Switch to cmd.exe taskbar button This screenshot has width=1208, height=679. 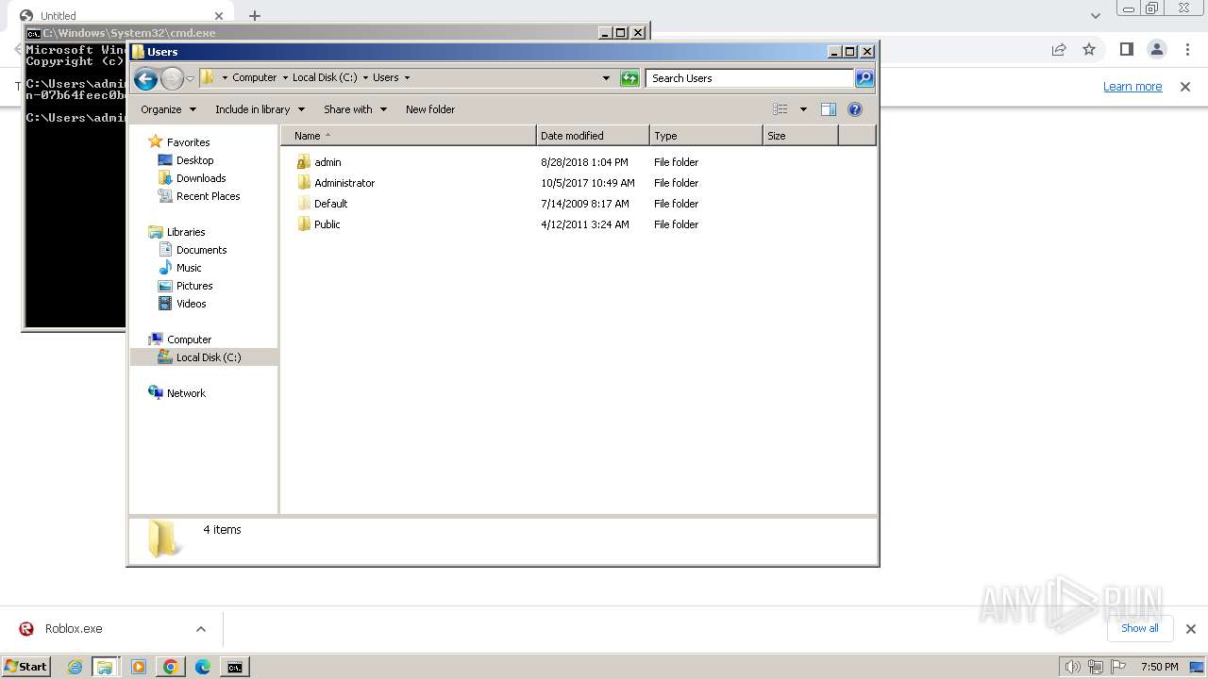tap(234, 667)
